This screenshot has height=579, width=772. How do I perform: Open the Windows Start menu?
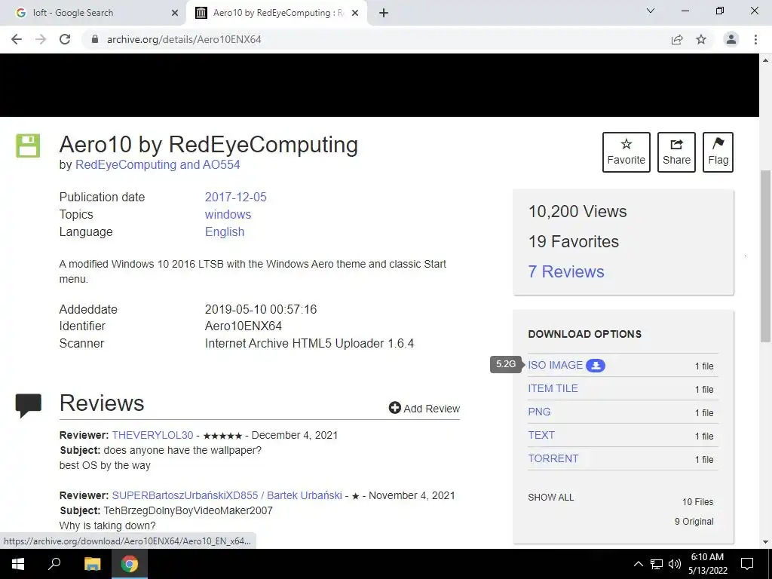point(18,564)
